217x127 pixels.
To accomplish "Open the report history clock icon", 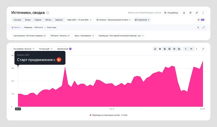I will [x=190, y=13].
